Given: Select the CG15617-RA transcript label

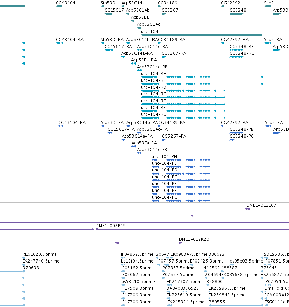Looking at the screenshot, I should [118, 47].
